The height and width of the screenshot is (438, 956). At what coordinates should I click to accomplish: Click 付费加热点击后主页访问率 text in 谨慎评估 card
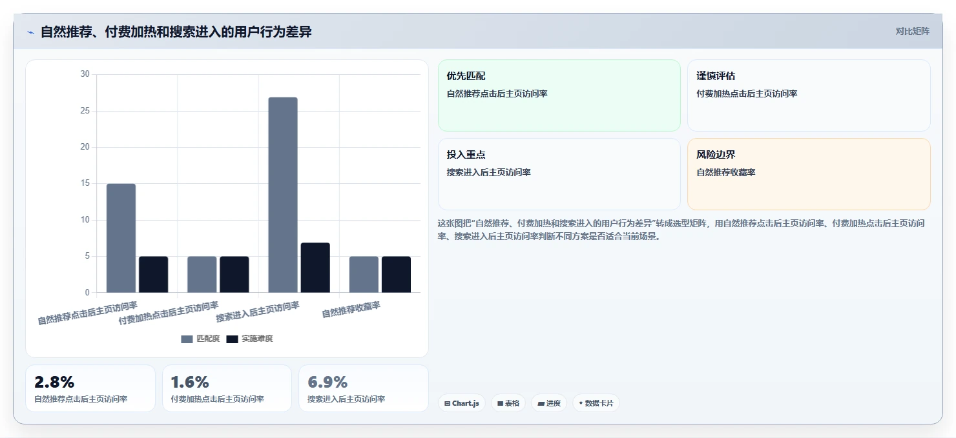(x=747, y=94)
